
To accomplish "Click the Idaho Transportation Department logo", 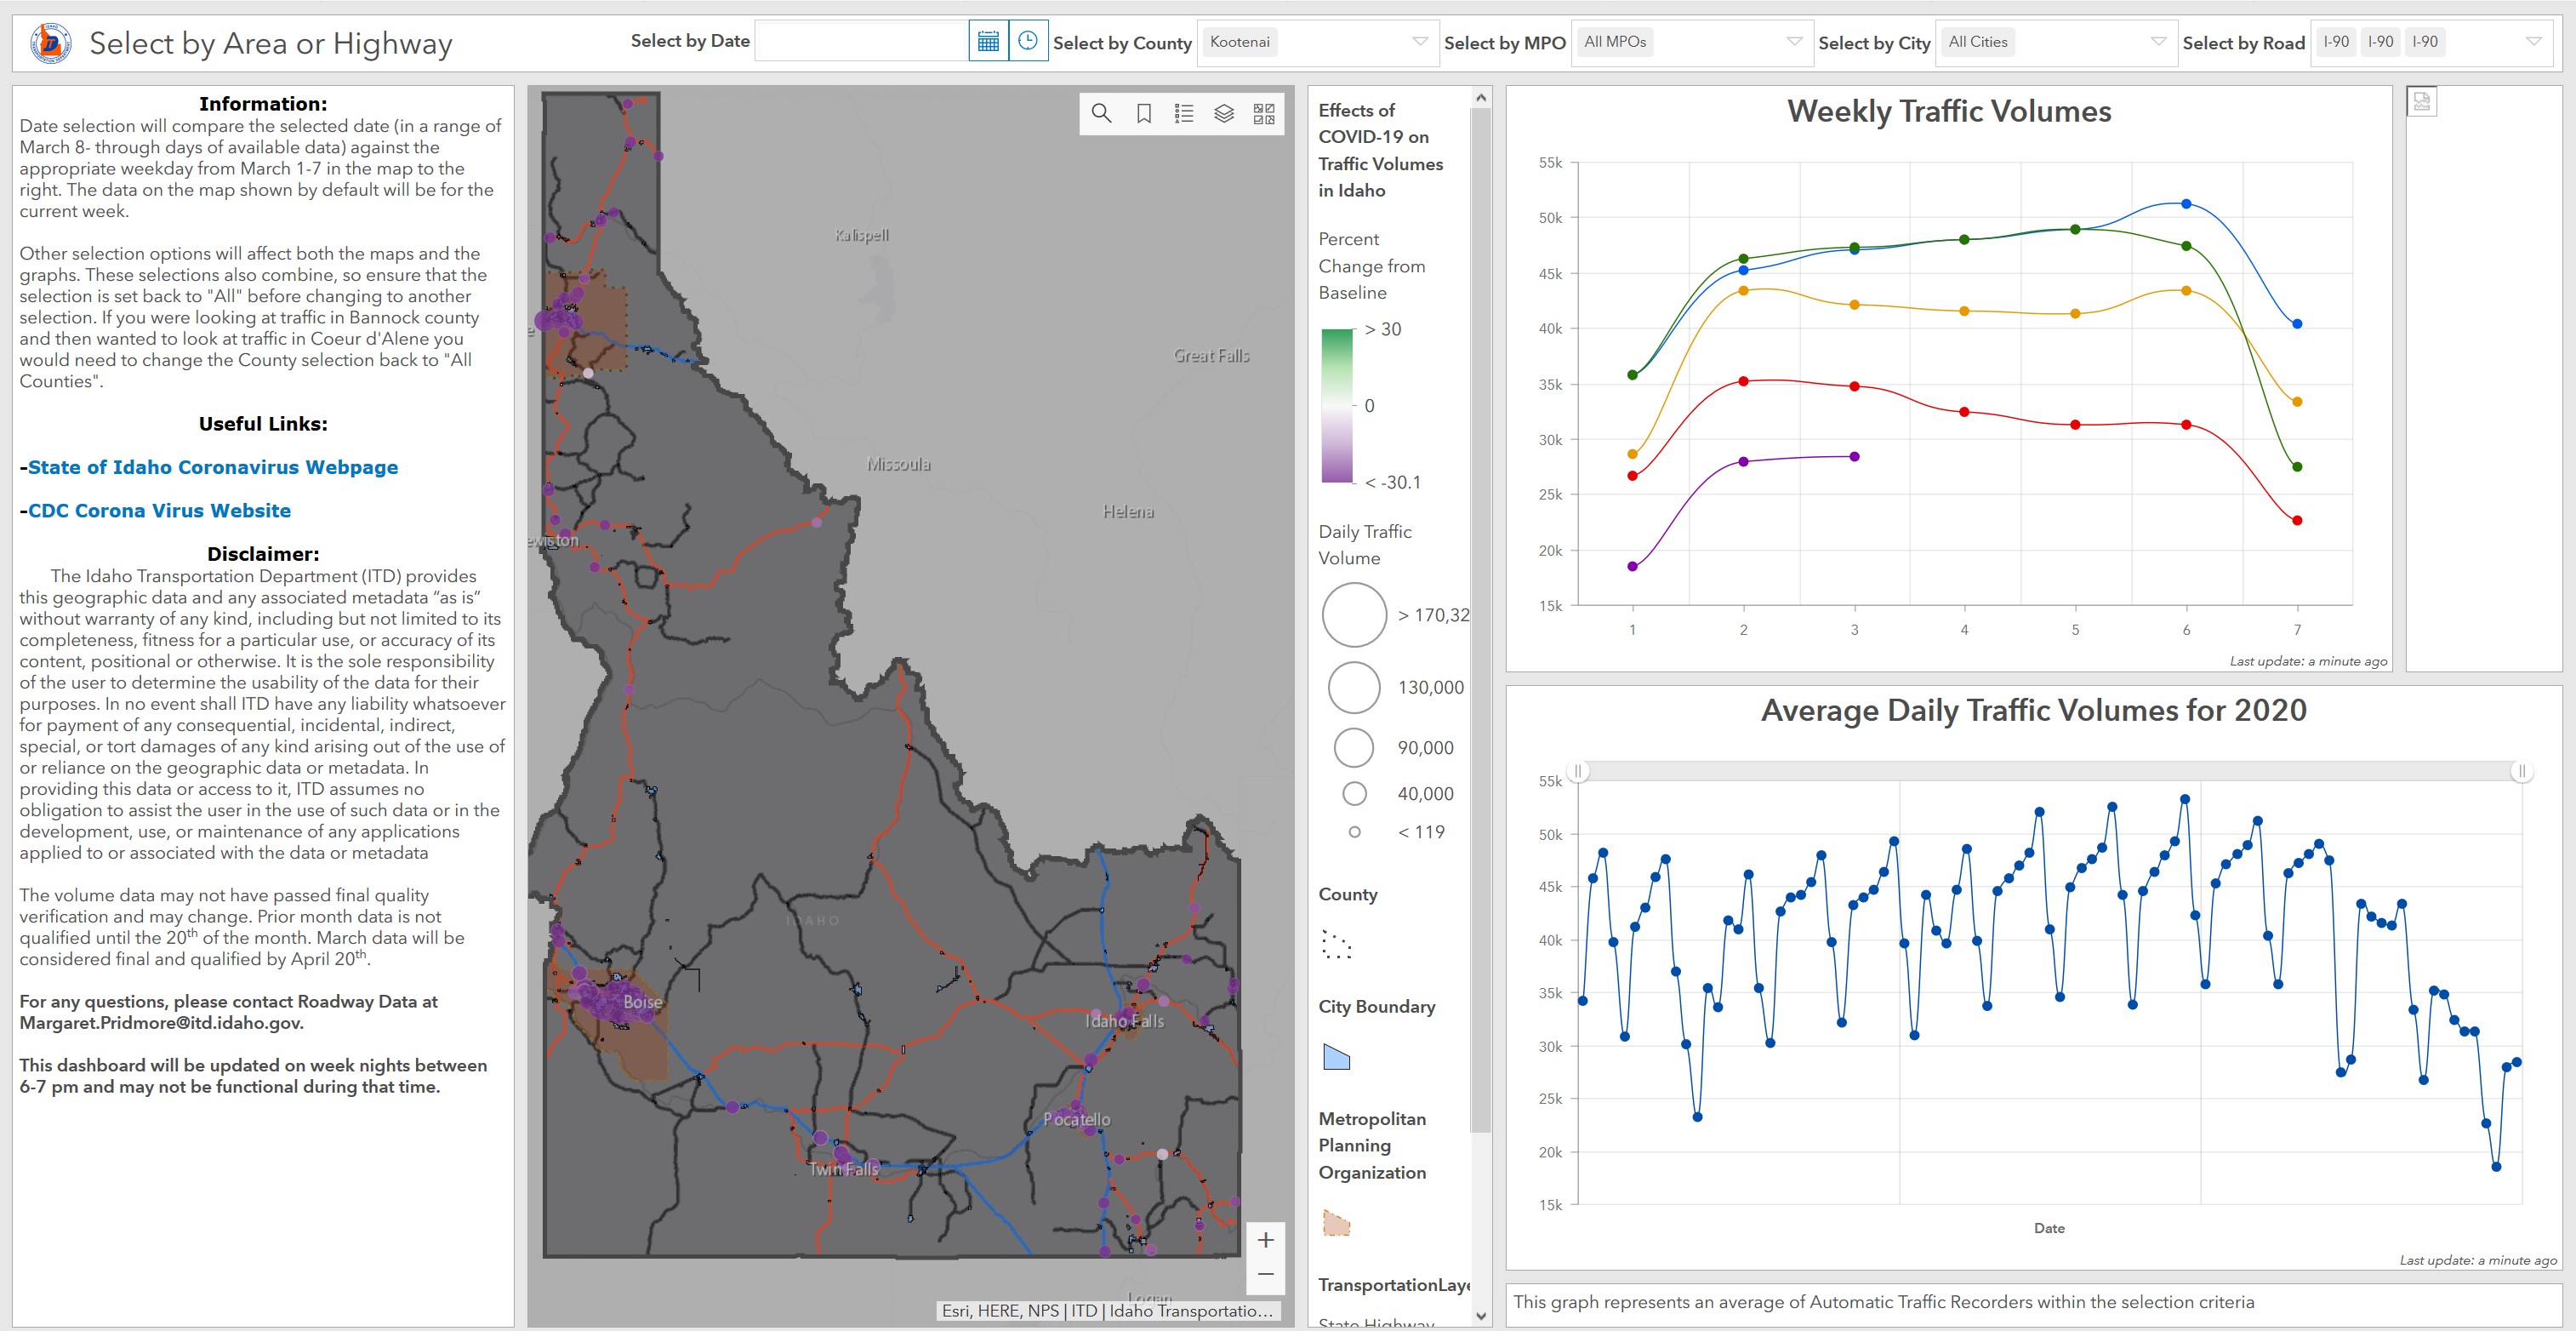I will [51, 43].
